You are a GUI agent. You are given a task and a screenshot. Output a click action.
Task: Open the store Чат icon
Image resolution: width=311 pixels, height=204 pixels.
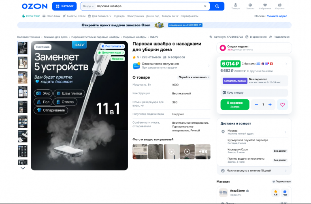pos(285,193)
